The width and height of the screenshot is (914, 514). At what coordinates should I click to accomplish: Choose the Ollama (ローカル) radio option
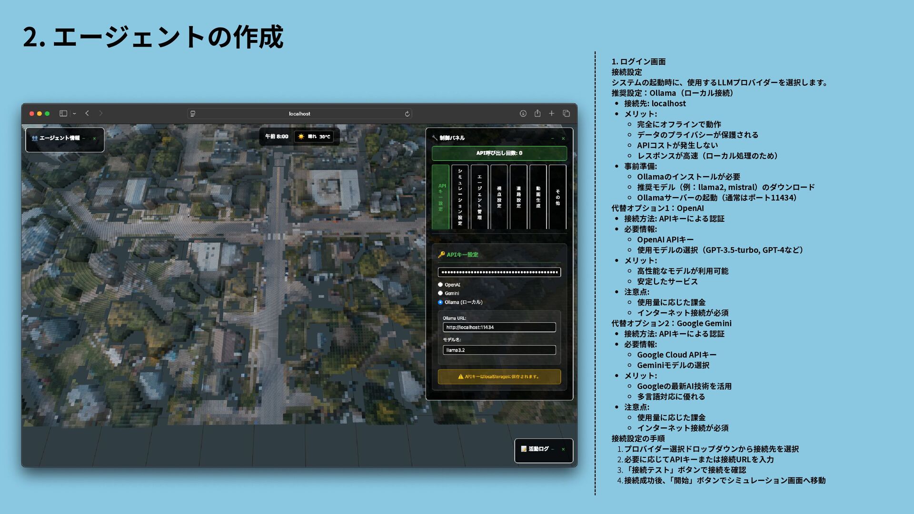coord(440,302)
